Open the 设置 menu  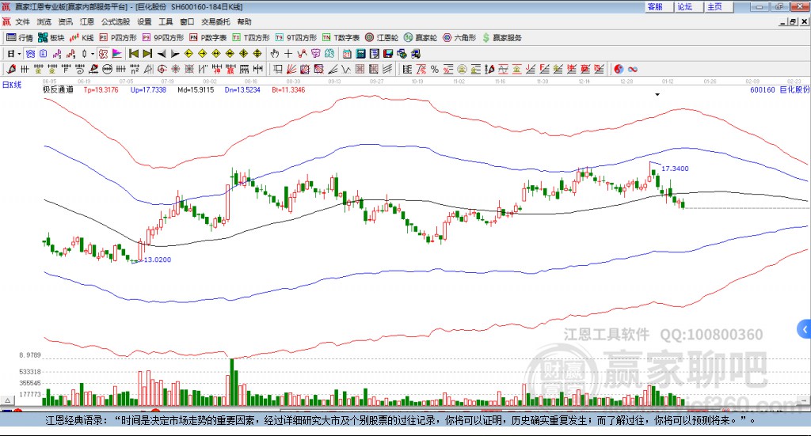coord(144,21)
